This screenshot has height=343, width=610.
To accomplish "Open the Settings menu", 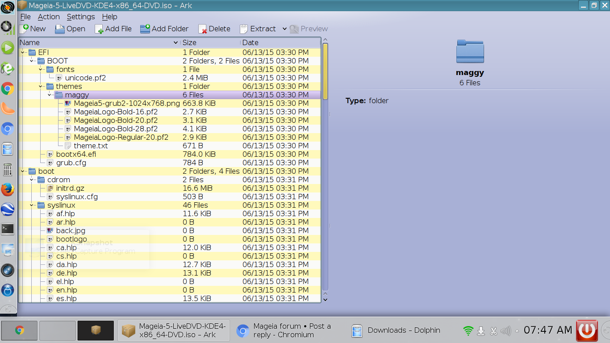I will [x=81, y=17].
